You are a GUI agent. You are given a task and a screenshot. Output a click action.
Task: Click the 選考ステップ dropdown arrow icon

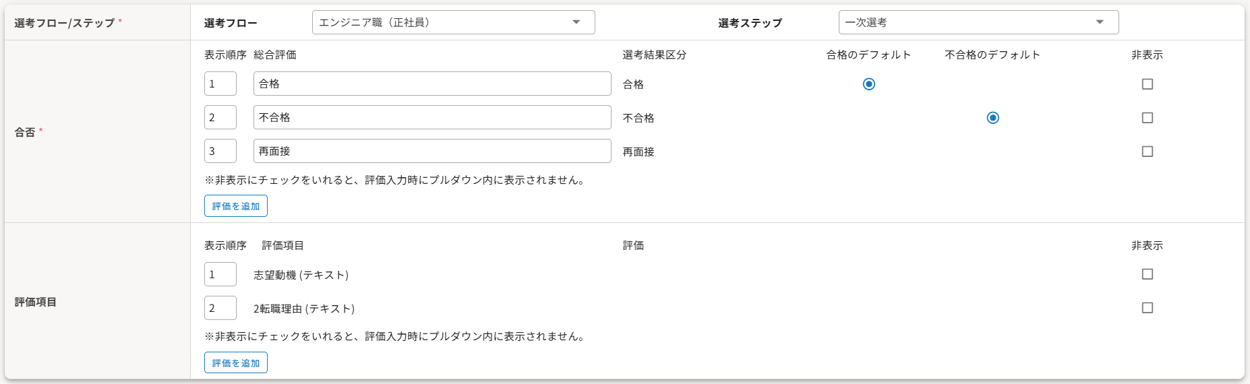[x=1100, y=22]
